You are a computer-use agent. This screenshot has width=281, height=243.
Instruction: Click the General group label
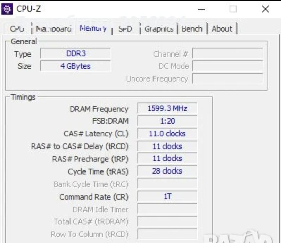tap(24, 42)
